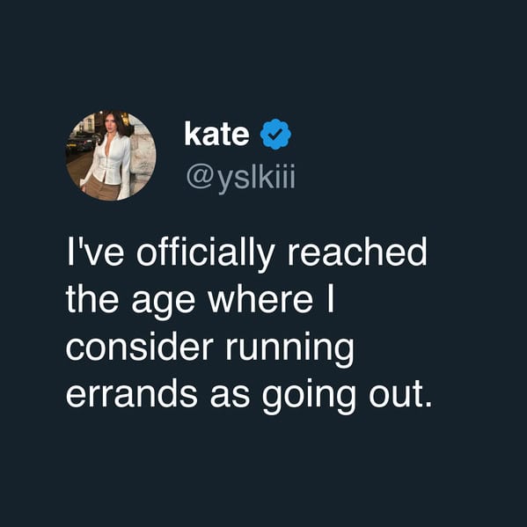Image resolution: width=527 pixels, height=527 pixels.
Task: Click the word "reached" in the tweet
Action: click(356, 253)
